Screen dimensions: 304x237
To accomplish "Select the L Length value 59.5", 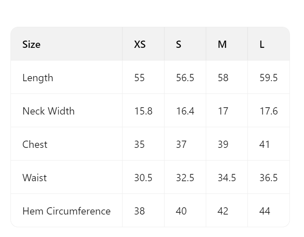I will 269,78.
